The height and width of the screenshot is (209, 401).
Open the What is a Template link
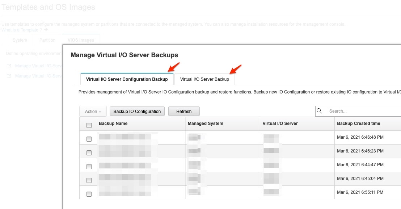21,30
